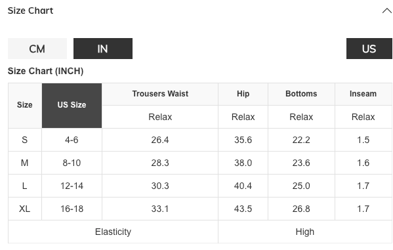The width and height of the screenshot is (393, 250).
Task: Click the 33.1 waist measurement cell
Action: [160, 209]
